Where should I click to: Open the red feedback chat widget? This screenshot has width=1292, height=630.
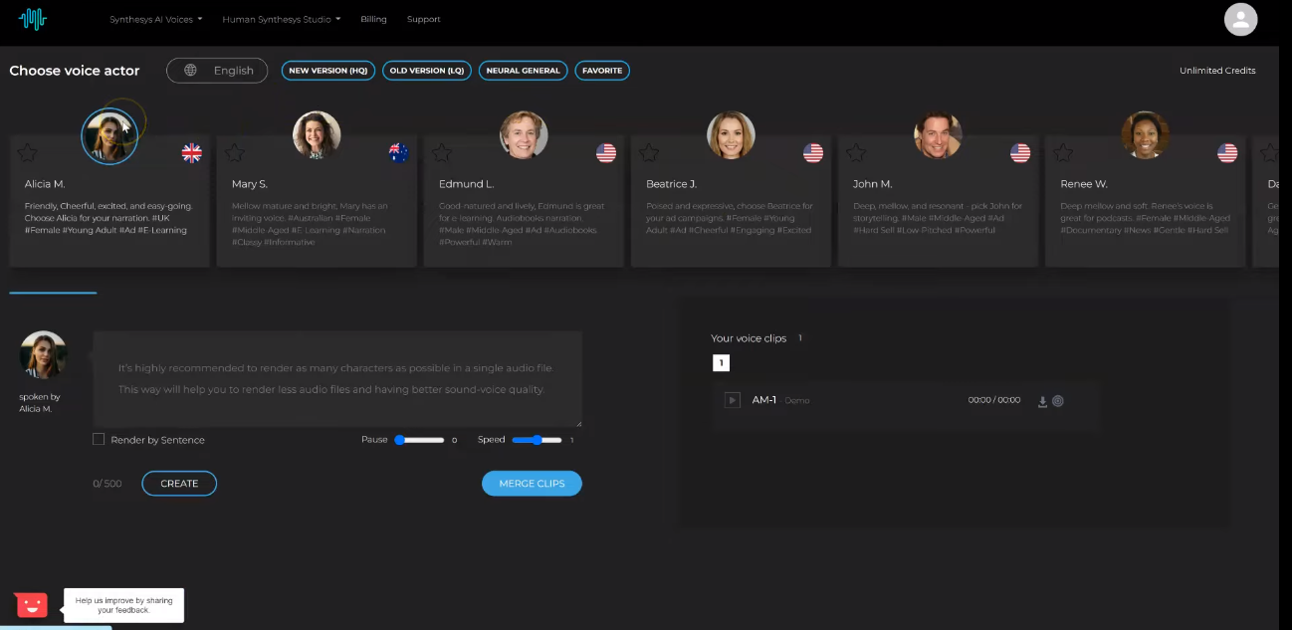(31, 604)
